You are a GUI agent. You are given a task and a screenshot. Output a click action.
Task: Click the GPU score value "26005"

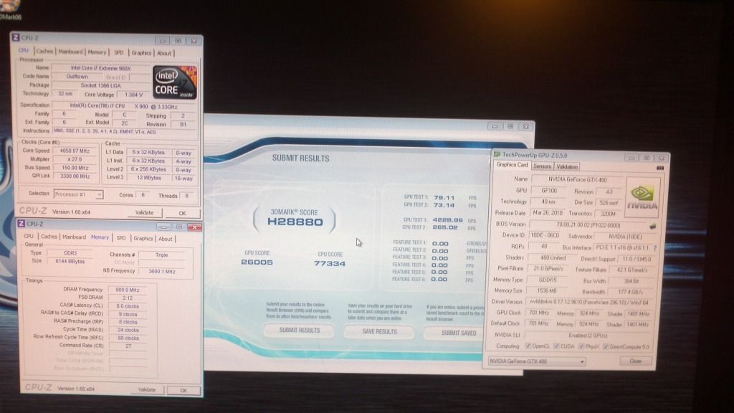click(x=257, y=262)
